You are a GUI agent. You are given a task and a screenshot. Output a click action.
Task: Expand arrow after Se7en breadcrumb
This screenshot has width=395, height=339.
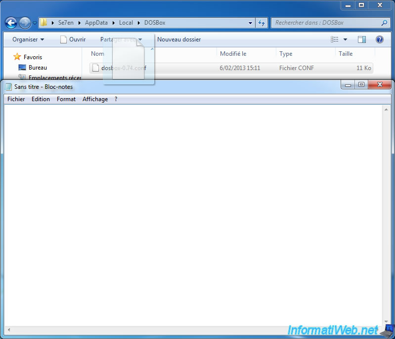pos(80,23)
